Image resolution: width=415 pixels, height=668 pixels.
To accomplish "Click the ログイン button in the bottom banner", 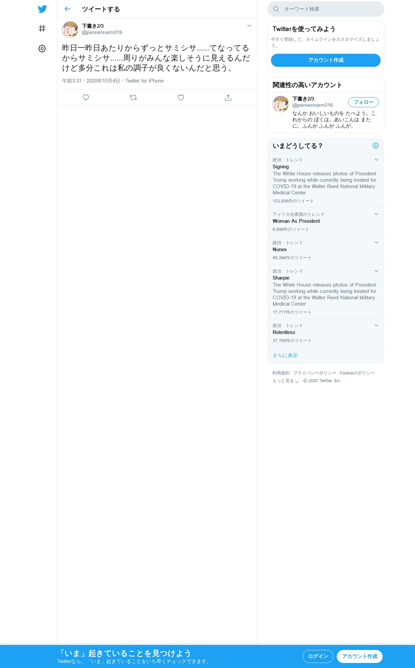I will pyautogui.click(x=318, y=656).
